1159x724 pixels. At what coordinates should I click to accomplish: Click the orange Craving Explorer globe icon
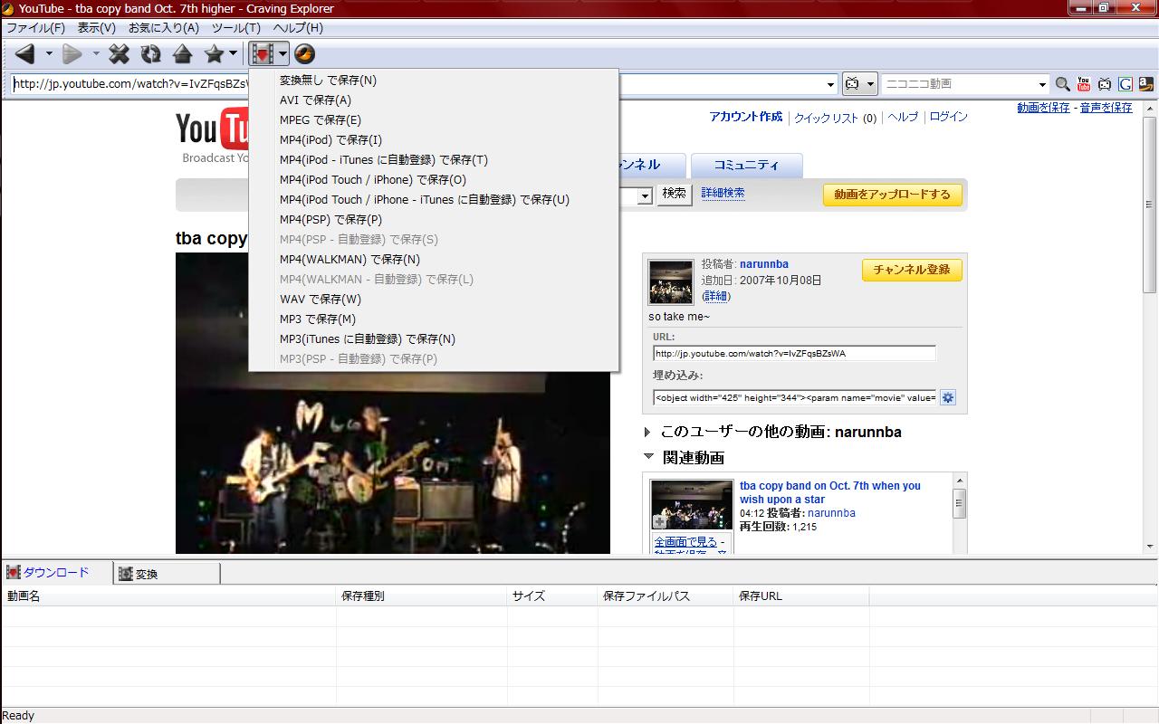(x=304, y=54)
